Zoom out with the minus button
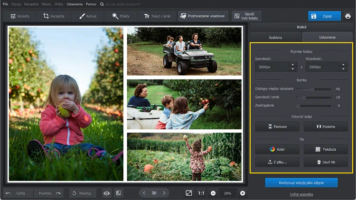The height and width of the screenshot is (200, 356). (x=213, y=193)
